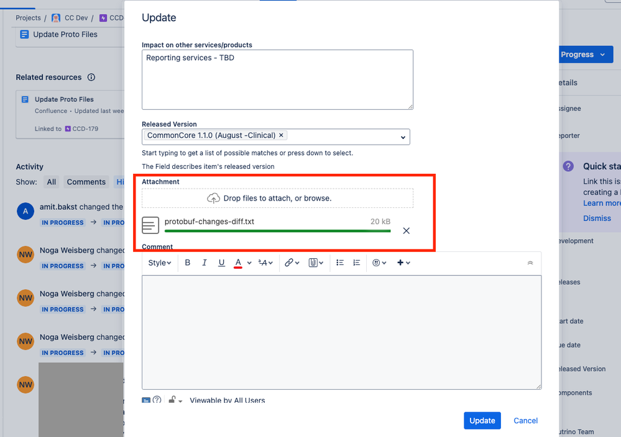Open Projects breadcrumb link

[x=28, y=18]
